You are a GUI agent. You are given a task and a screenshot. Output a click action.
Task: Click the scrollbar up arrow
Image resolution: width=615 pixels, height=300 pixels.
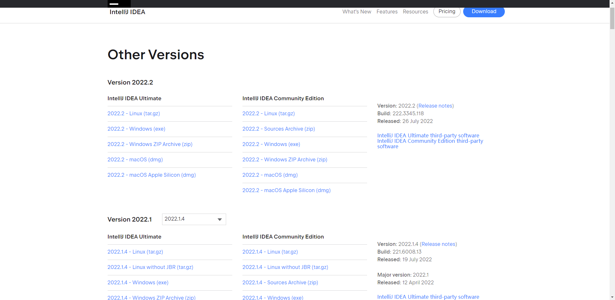pyautogui.click(x=612, y=3)
